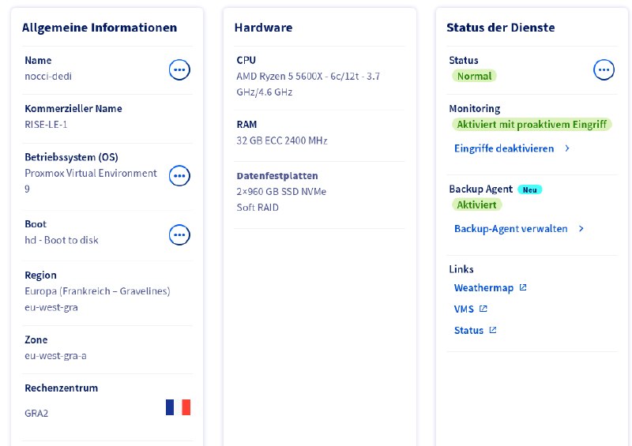
Task: Select the server name text nocci-dedi
Action: [x=48, y=76]
